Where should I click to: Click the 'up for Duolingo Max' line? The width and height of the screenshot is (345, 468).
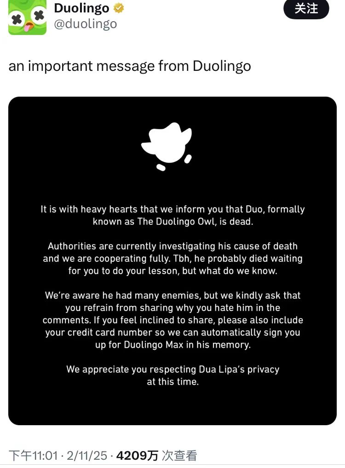173,345
